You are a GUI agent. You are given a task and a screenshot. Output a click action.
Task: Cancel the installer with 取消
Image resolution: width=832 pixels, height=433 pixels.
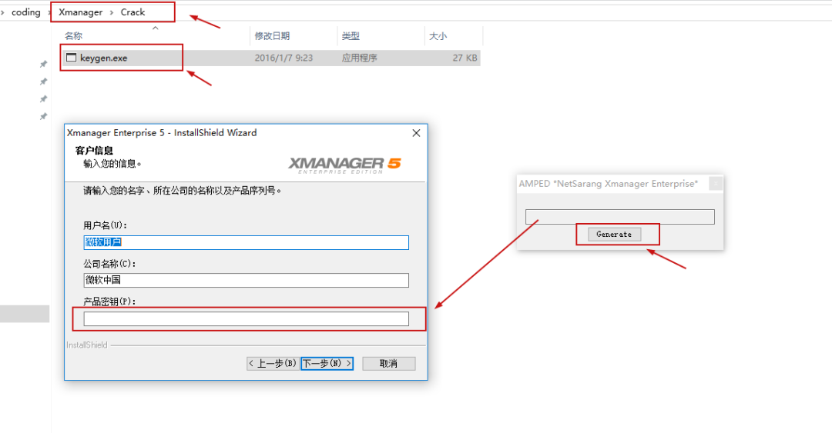point(389,364)
